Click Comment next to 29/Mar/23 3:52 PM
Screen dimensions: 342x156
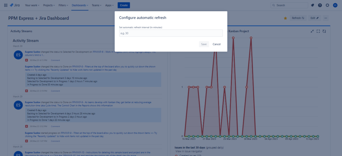pos(55,126)
